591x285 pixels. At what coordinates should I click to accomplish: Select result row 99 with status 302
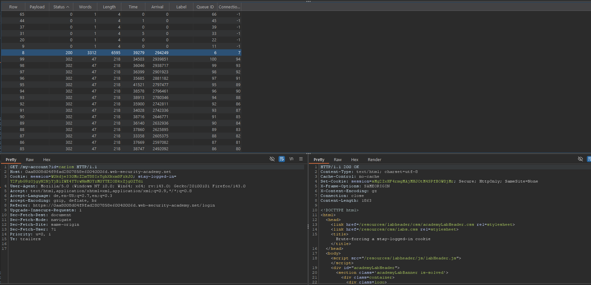click(121, 59)
